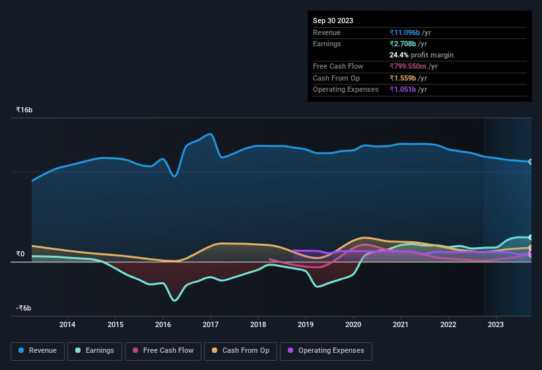Click the 24.4% profit margin text
The width and height of the screenshot is (542, 370).
coord(421,55)
